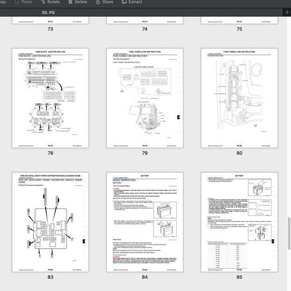Select the Fuse Block Junction Box page 78 thumbnail
291x291 pixels.
[50, 98]
